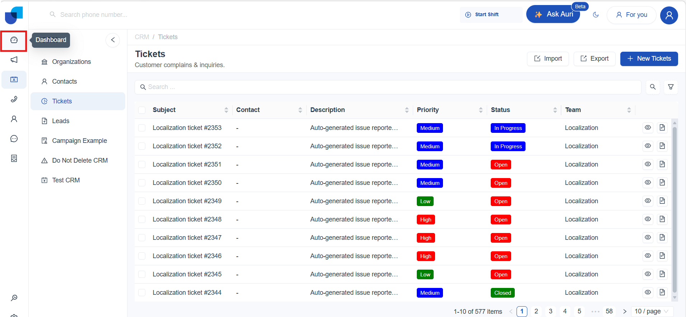The height and width of the screenshot is (317, 686).
Task: Go to Organizations menu item
Action: pyautogui.click(x=71, y=62)
